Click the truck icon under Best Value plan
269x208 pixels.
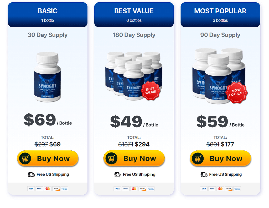[x=117, y=175]
